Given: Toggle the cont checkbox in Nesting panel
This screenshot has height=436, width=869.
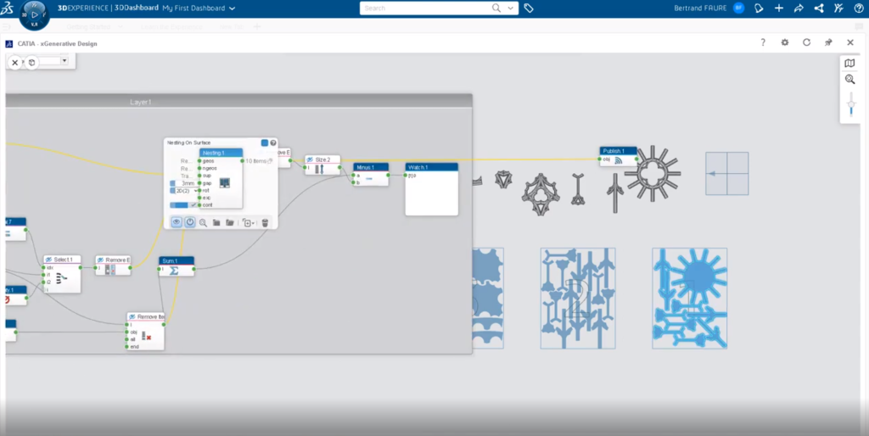Looking at the screenshot, I should point(193,205).
